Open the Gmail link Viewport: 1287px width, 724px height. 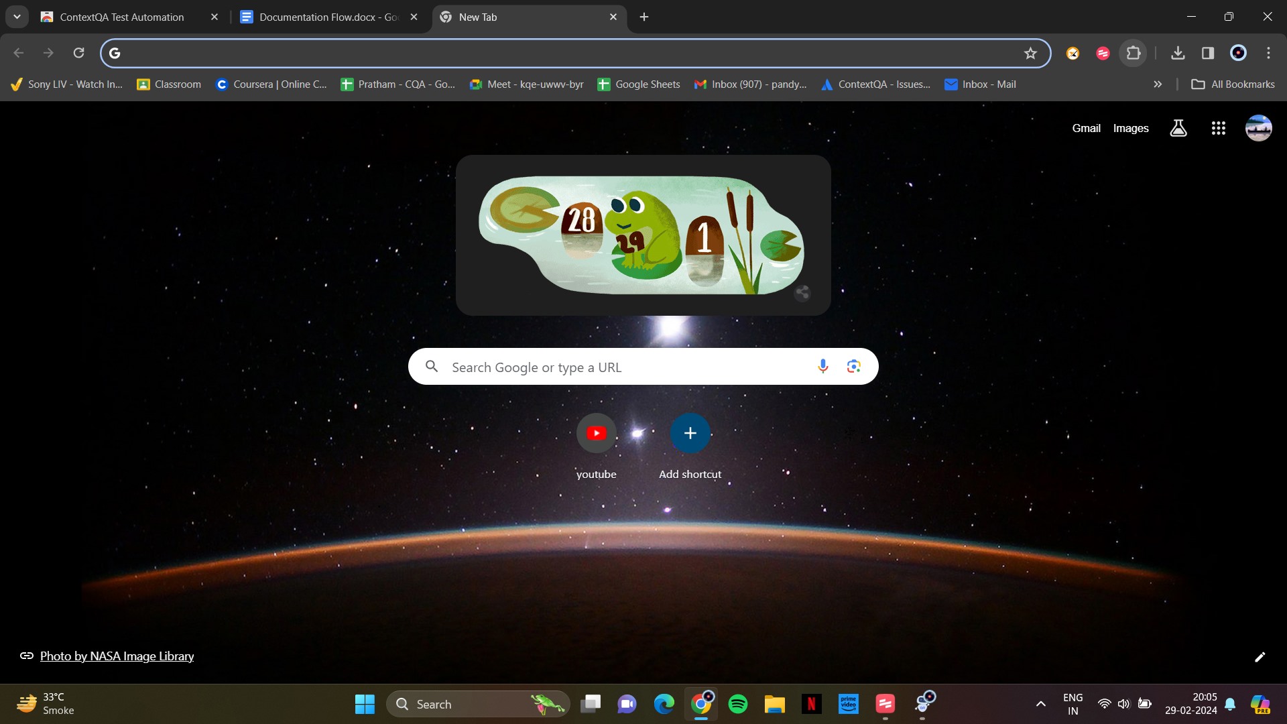coord(1086,128)
